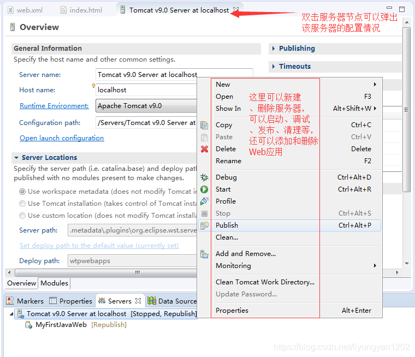Close the Tomcat server editor tab

[235, 9]
